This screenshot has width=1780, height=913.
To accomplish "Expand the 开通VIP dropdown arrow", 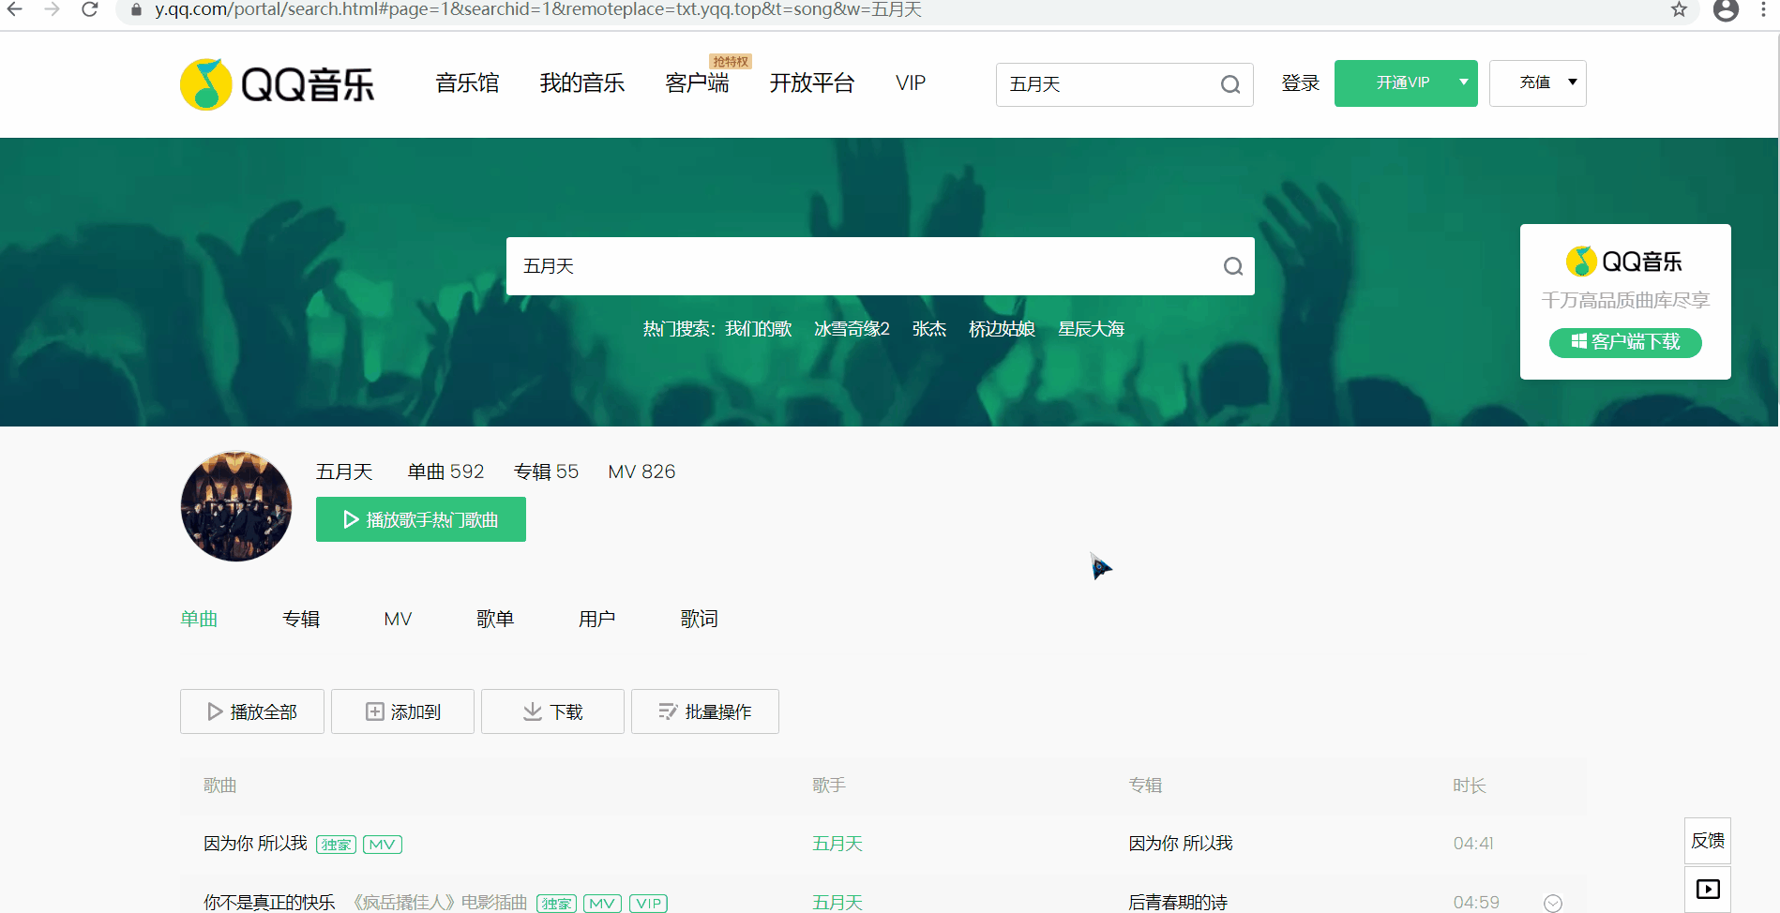I will pos(1463,82).
